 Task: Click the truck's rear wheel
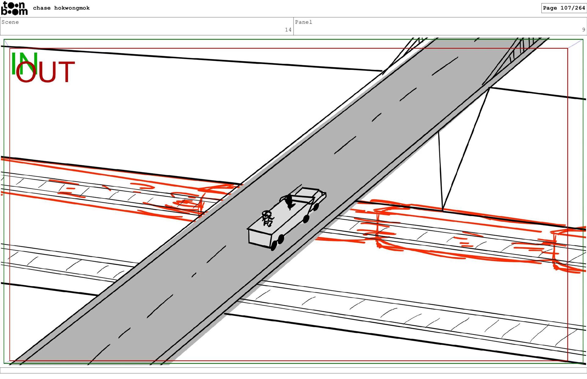pyautogui.click(x=274, y=245)
